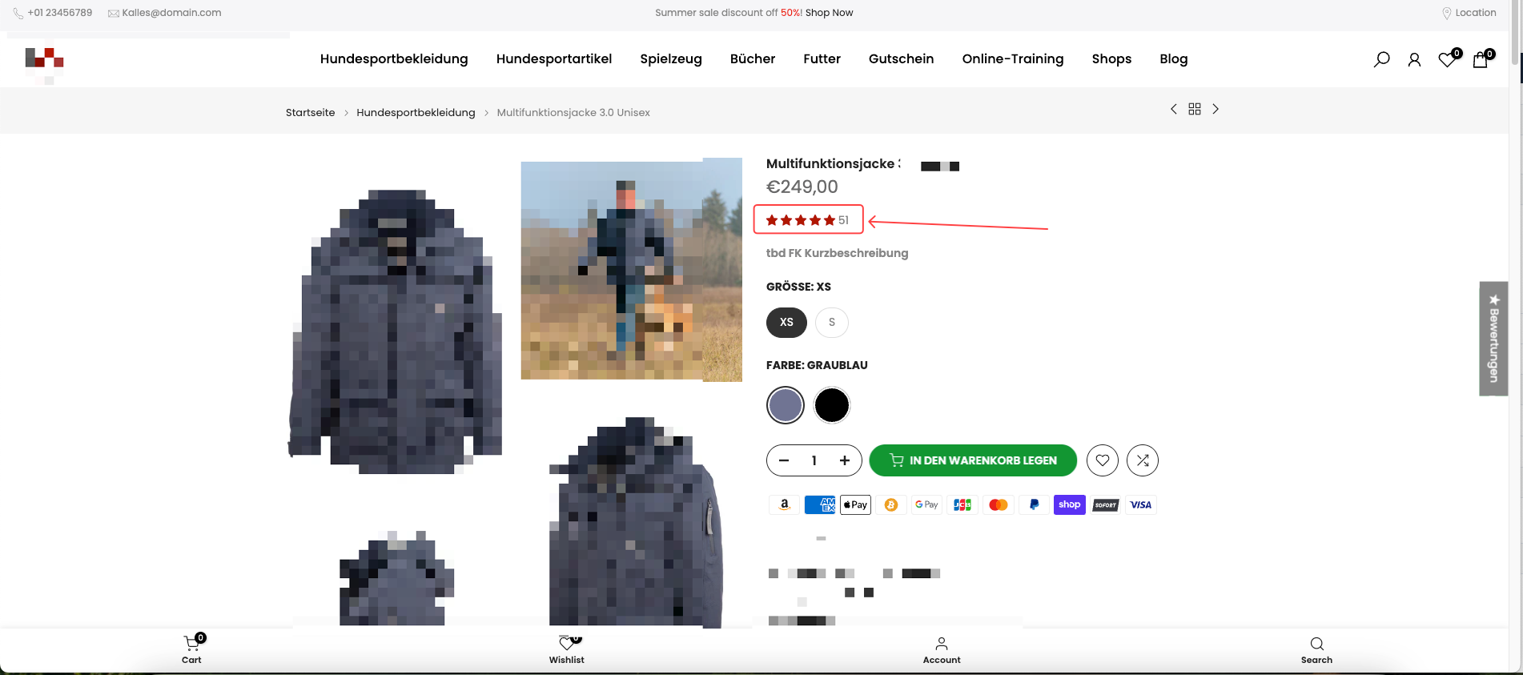The image size is (1523, 675).
Task: Open the wishlist heart icon in header
Action: tap(1446, 59)
